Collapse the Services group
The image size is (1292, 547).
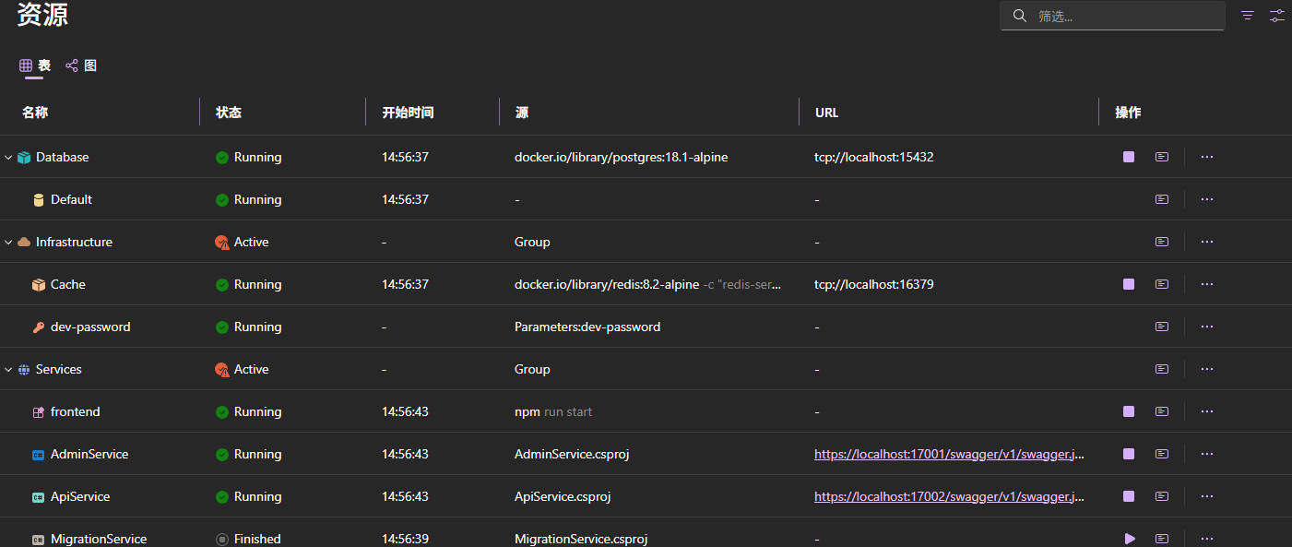(8, 370)
